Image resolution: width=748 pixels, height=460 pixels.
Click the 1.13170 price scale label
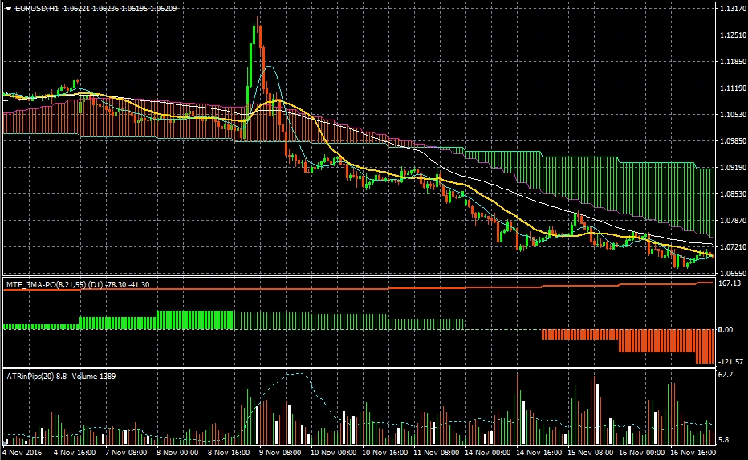coord(734,9)
